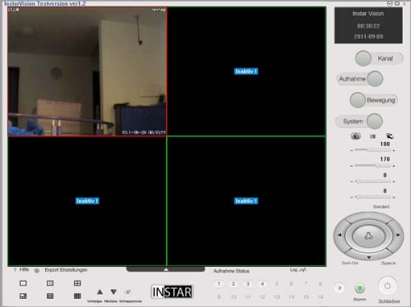
Task: Click the fourth slider showing 0
Action: coord(372,197)
